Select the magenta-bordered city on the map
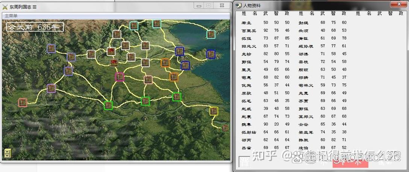This screenshot has height=172, width=409. click(120, 77)
